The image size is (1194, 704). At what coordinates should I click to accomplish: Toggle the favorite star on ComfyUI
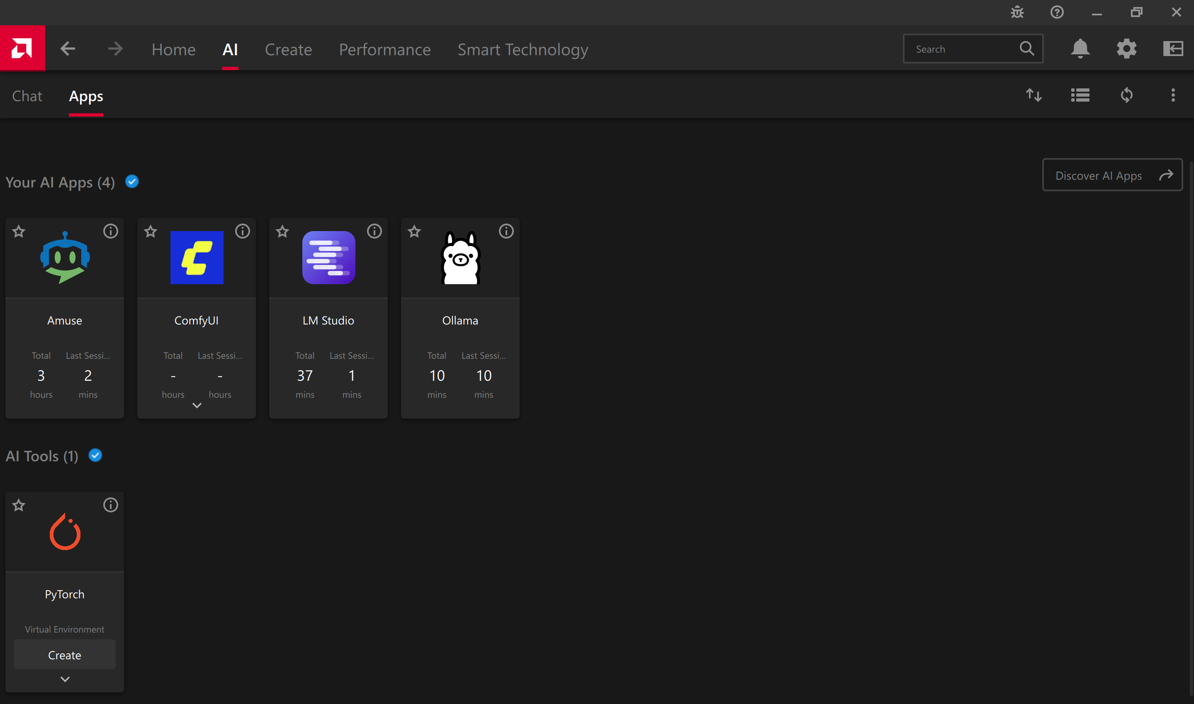pyautogui.click(x=151, y=231)
